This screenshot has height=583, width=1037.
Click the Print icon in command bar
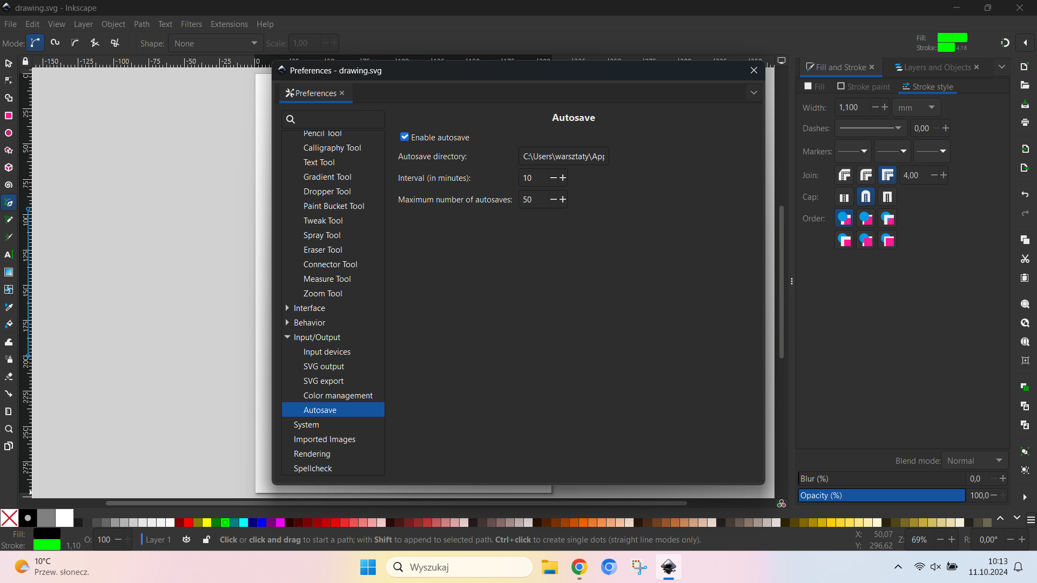[x=1025, y=123]
